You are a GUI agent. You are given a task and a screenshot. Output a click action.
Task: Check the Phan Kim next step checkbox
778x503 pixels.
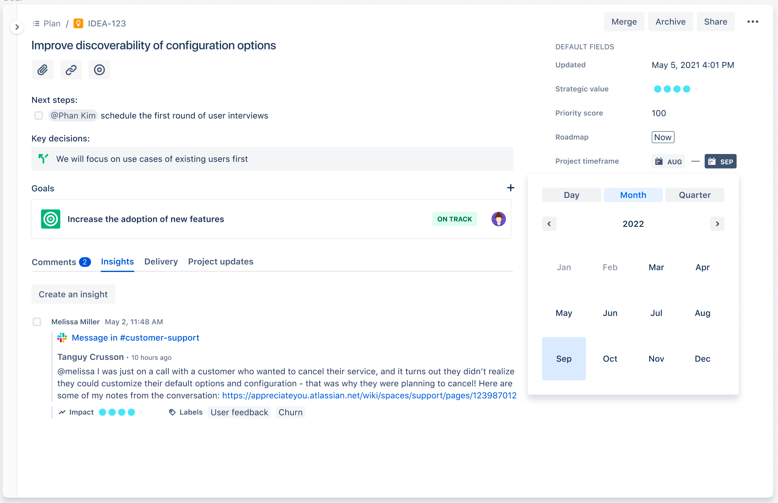pyautogui.click(x=38, y=115)
